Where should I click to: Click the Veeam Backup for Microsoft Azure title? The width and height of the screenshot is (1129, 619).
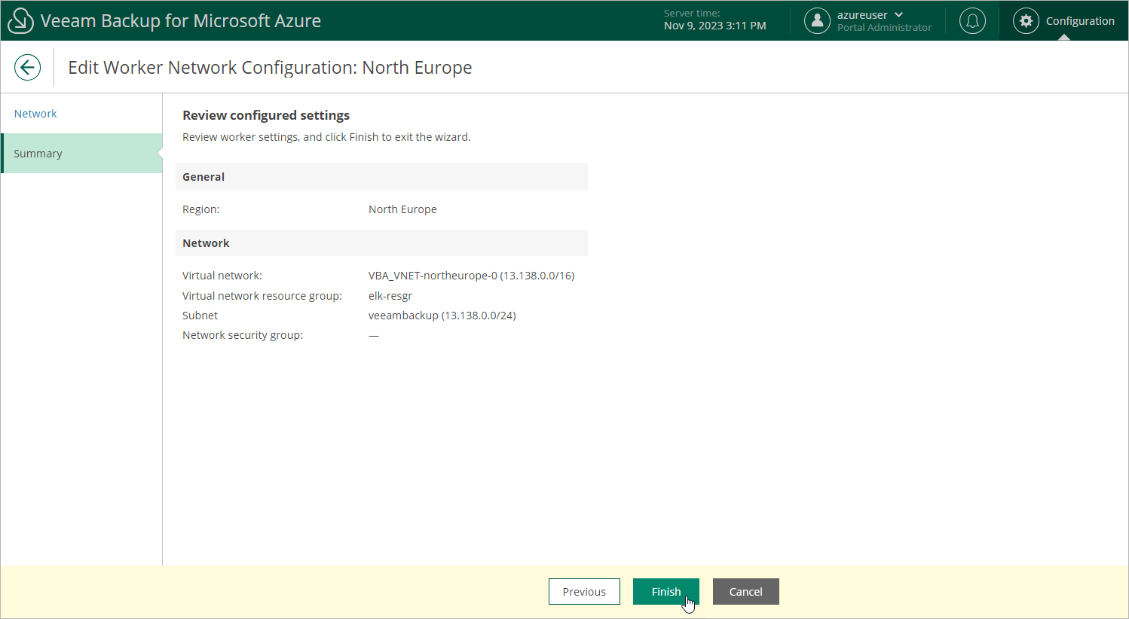[x=181, y=21]
